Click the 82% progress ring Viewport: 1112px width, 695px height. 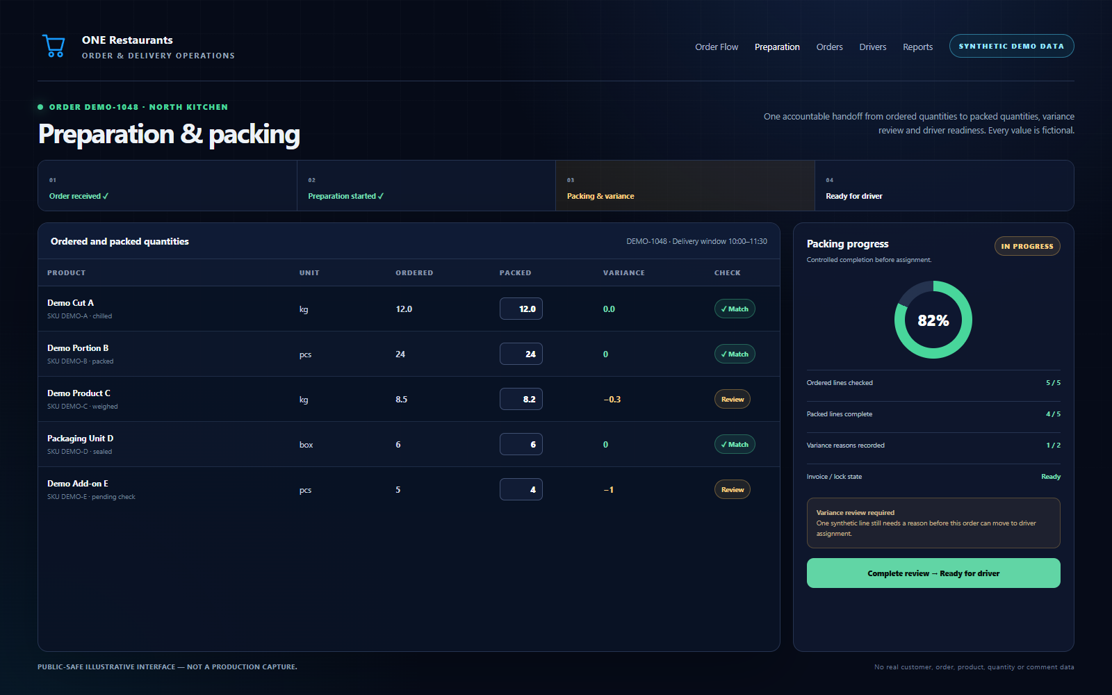tap(933, 320)
